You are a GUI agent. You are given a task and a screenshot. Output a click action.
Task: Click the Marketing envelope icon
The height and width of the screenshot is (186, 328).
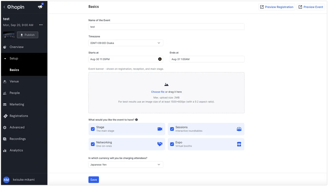5,104
